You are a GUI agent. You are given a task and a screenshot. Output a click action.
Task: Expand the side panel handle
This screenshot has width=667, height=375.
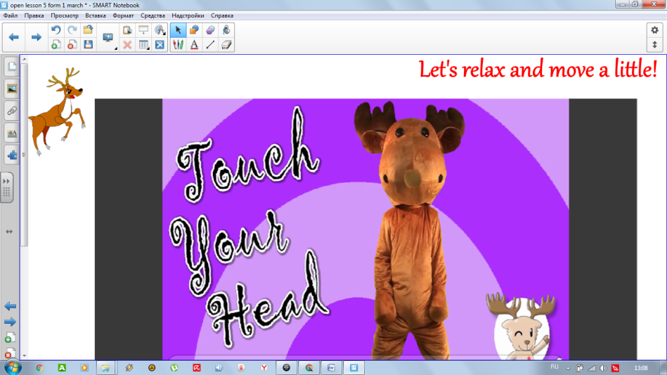click(x=7, y=187)
